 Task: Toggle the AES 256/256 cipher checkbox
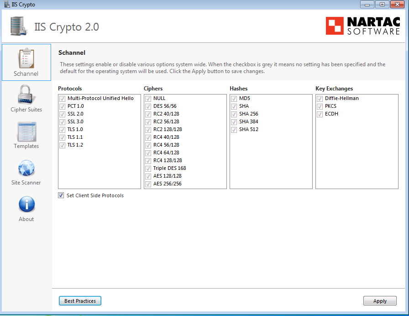[x=148, y=184]
